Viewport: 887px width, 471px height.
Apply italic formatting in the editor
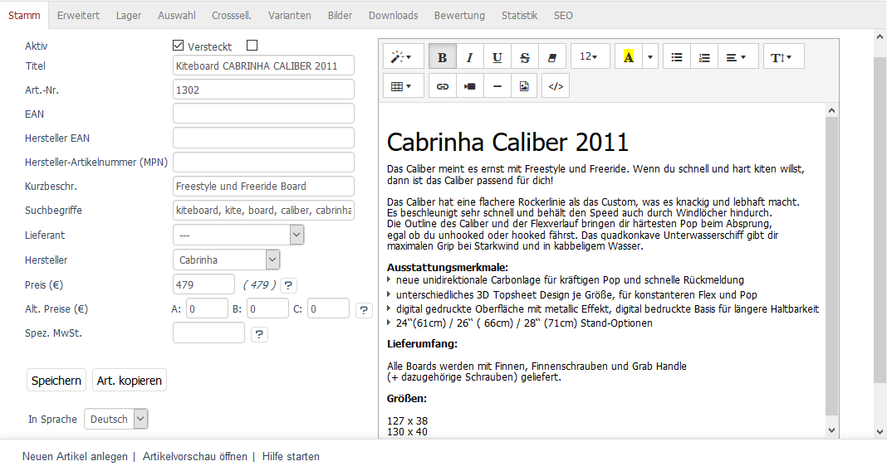(469, 57)
